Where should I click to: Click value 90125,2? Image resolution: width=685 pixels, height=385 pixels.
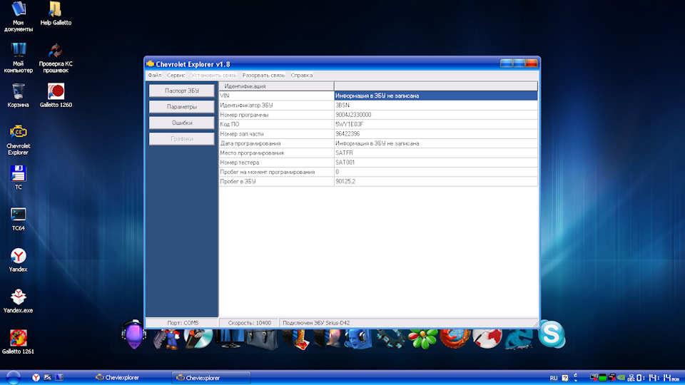(345, 182)
